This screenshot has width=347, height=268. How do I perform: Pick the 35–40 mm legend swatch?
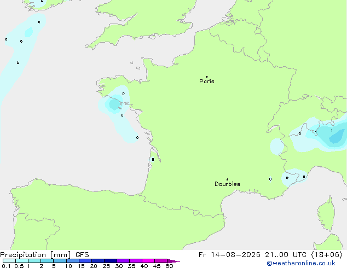point(136,261)
